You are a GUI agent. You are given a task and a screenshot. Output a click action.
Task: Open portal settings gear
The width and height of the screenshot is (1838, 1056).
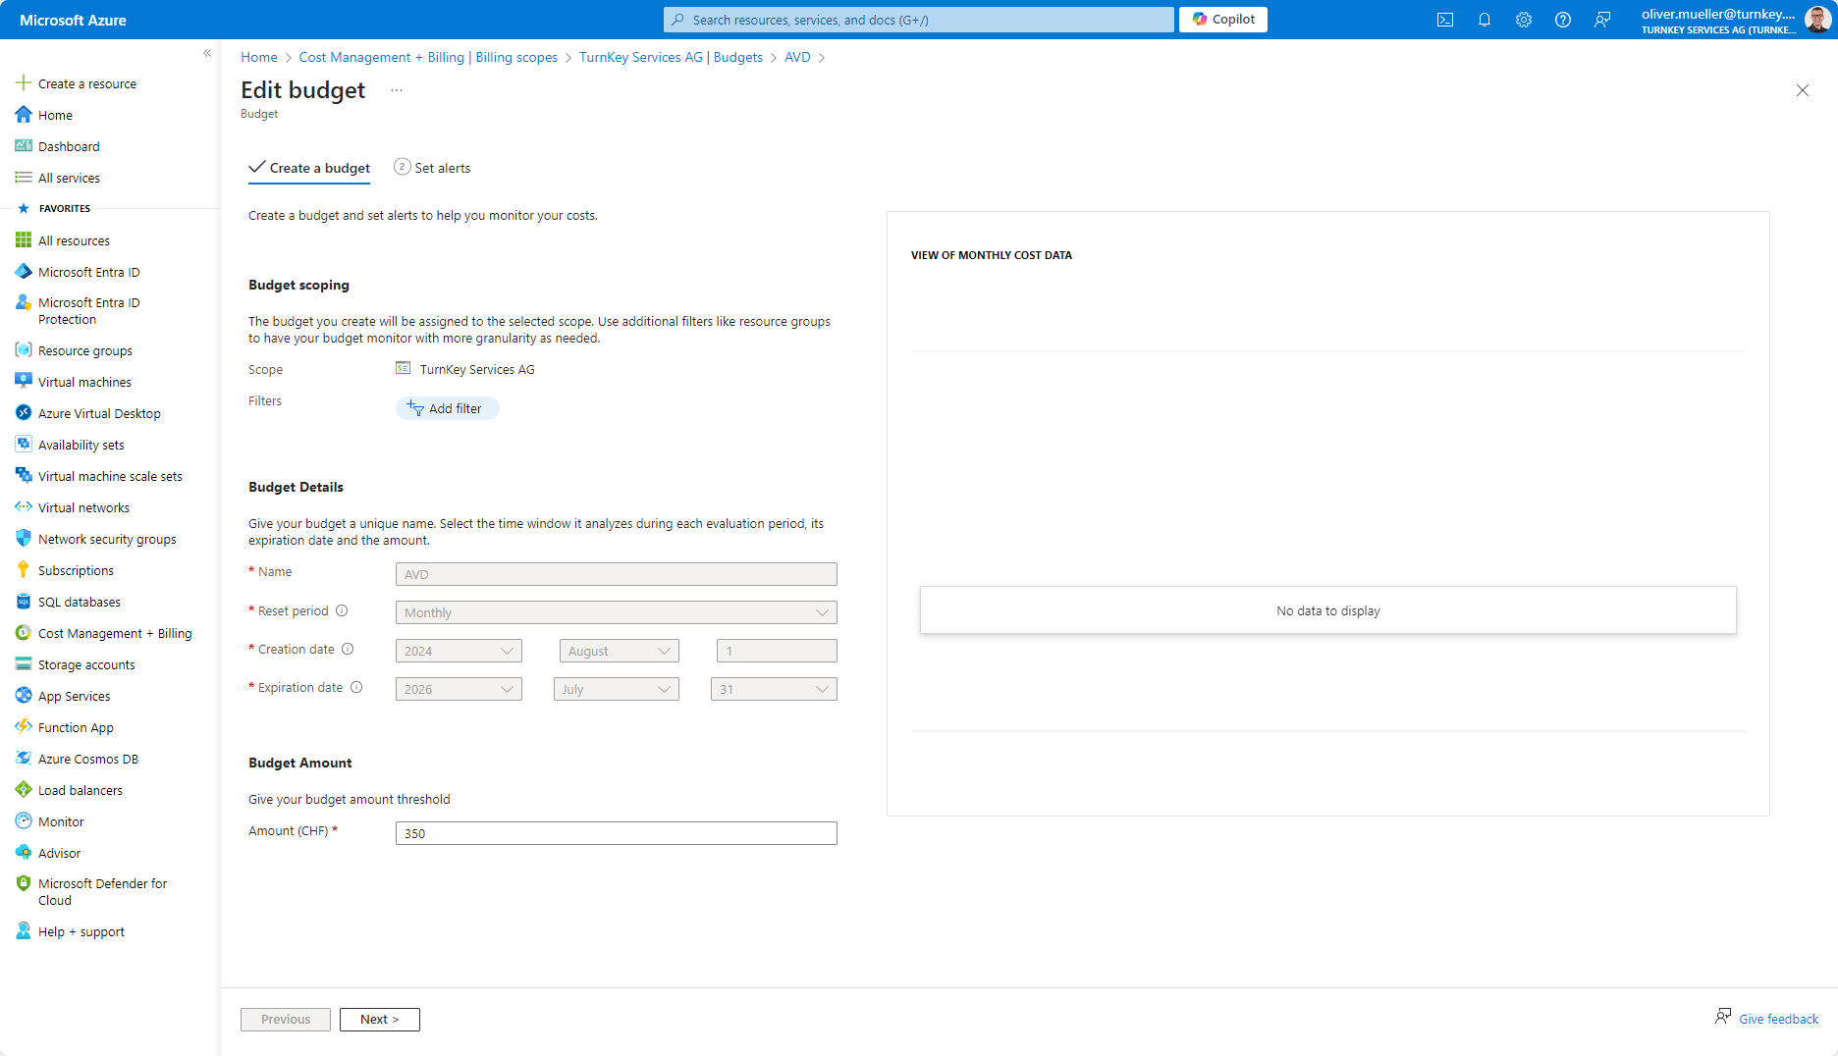[1524, 20]
